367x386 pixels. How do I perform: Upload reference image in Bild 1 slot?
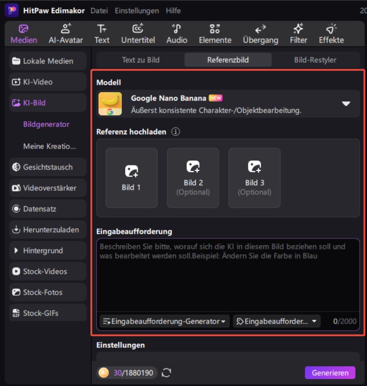tap(131, 178)
